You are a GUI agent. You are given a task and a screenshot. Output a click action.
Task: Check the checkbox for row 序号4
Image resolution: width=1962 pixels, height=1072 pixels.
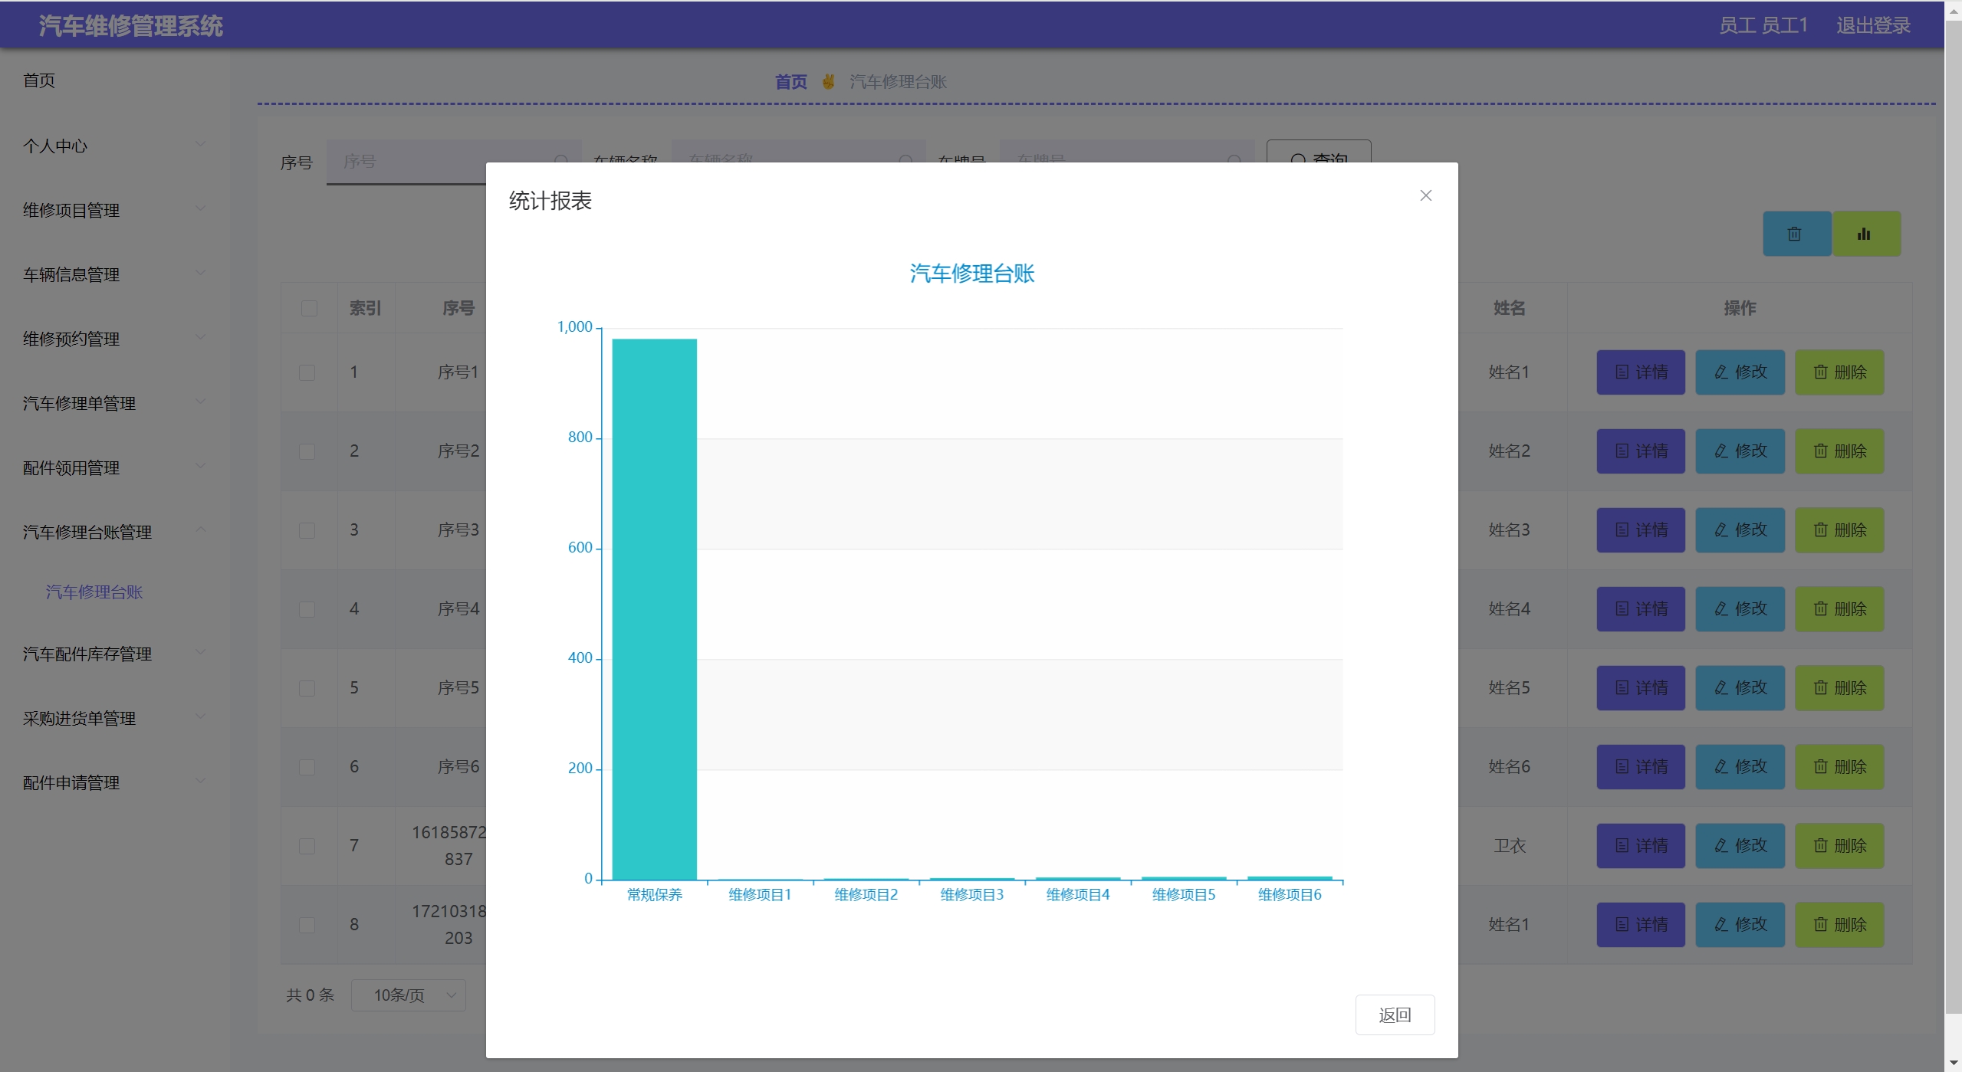(307, 609)
